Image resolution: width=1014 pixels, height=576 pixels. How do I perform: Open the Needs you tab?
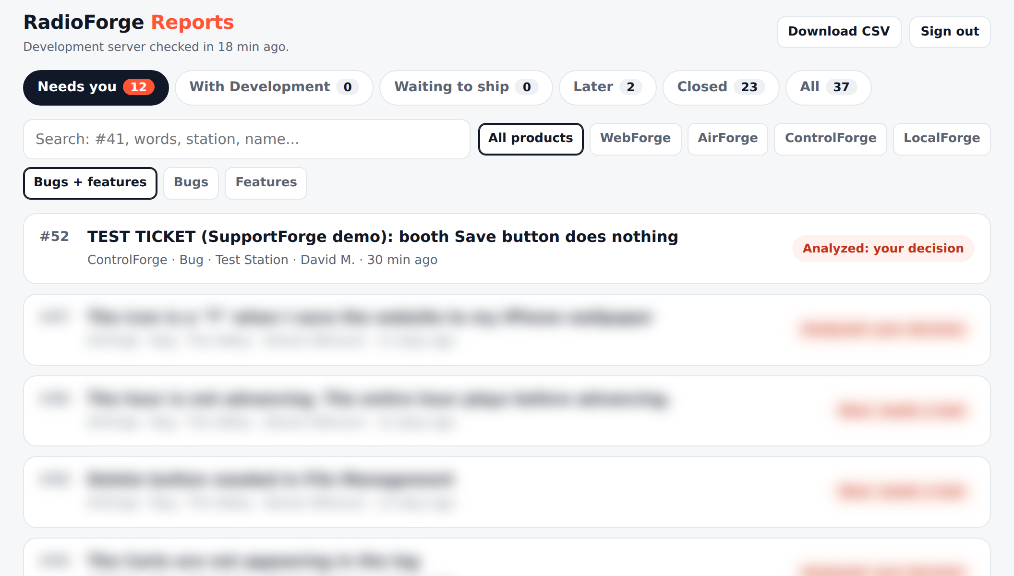tap(96, 87)
